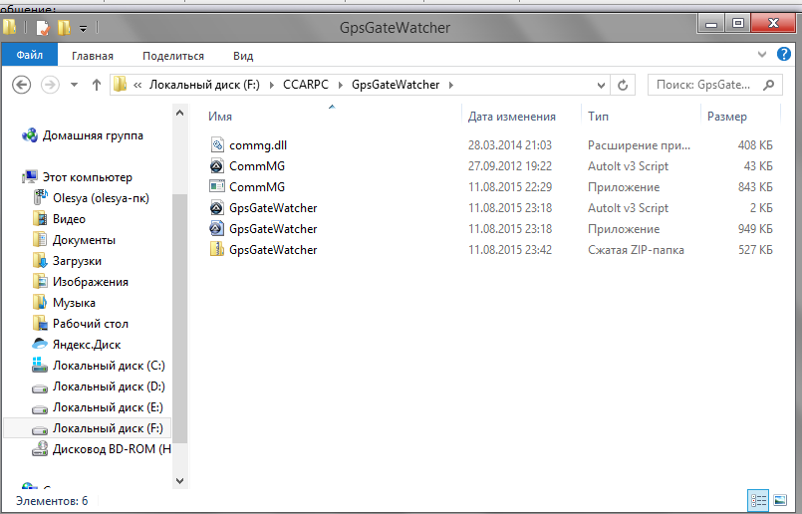This screenshot has height=514, width=802.
Task: Open the quick access toolbar customize dropdown
Action: [x=83, y=28]
